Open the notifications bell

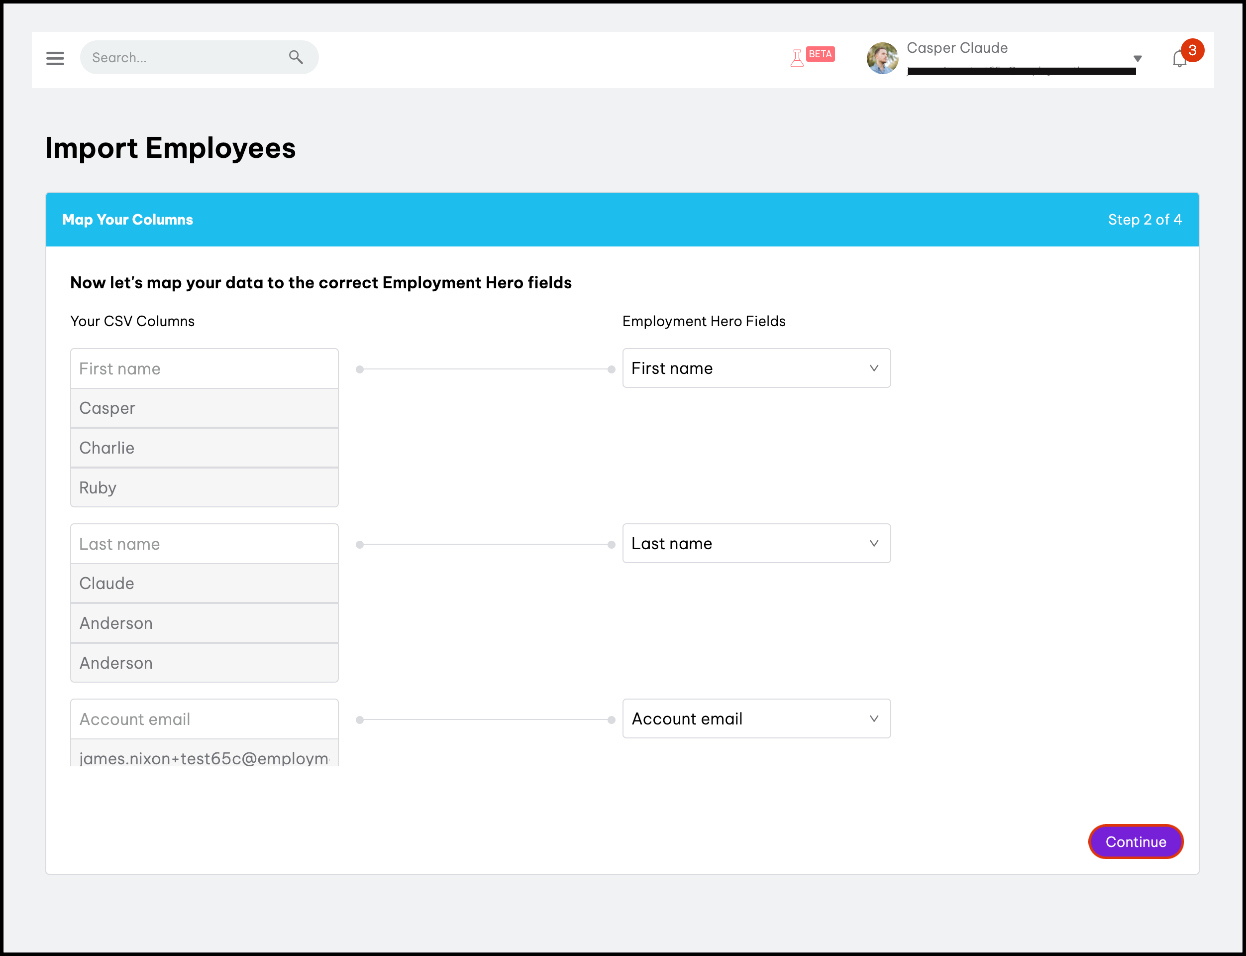coord(1179,59)
